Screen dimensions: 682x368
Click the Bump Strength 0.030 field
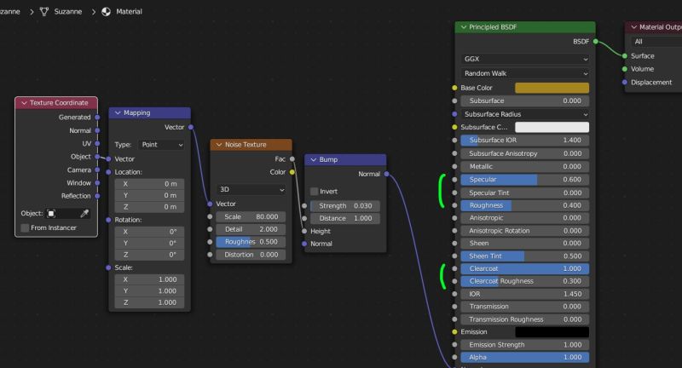pyautogui.click(x=345, y=205)
